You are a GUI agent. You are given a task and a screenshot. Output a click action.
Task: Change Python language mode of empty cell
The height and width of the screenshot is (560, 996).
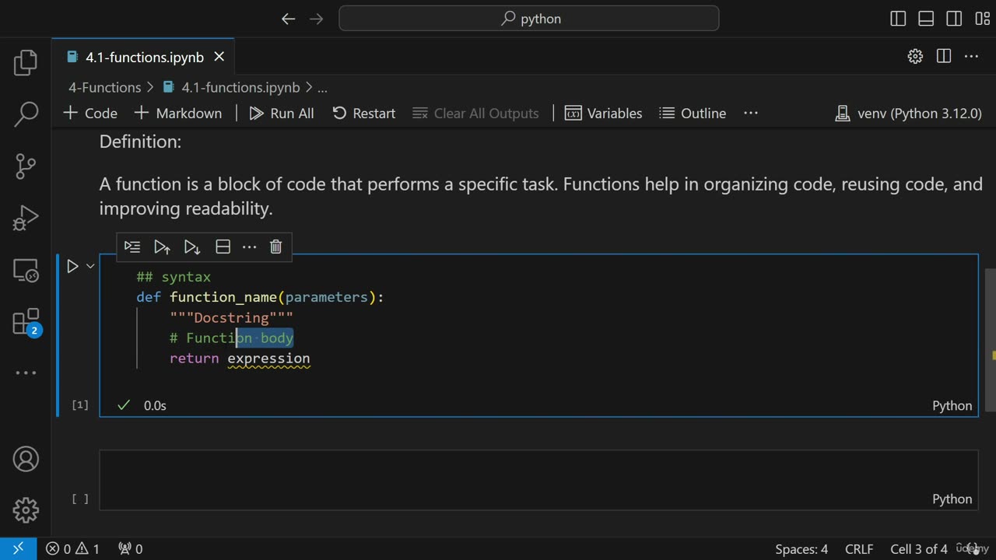[952, 499]
